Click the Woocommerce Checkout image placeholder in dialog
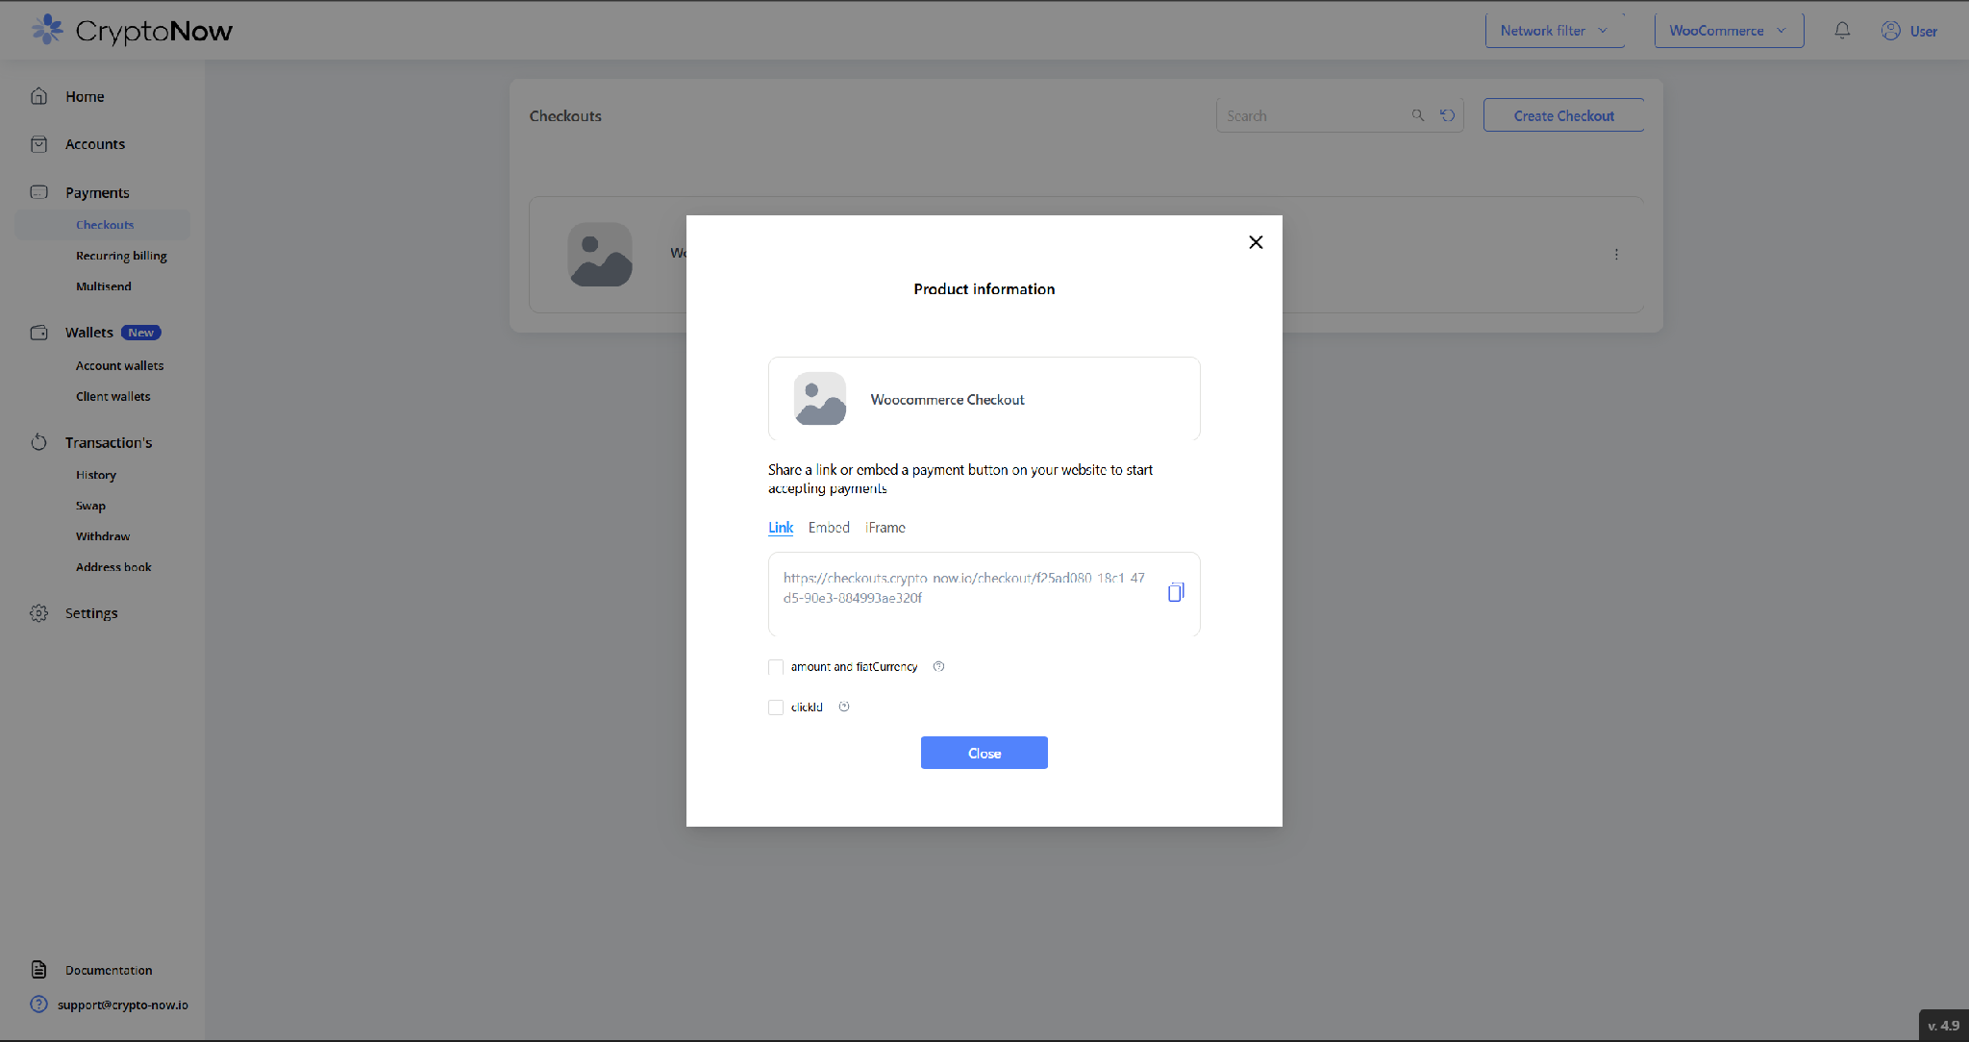The image size is (1969, 1042). click(x=820, y=399)
